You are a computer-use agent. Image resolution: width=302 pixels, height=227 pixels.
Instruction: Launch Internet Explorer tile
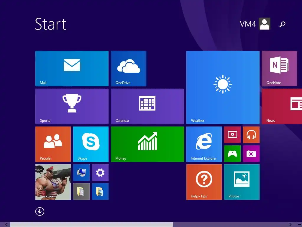[204, 144]
